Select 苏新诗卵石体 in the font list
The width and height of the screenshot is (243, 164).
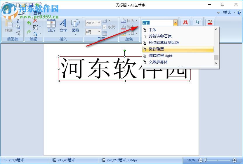pyautogui.click(x=178, y=36)
